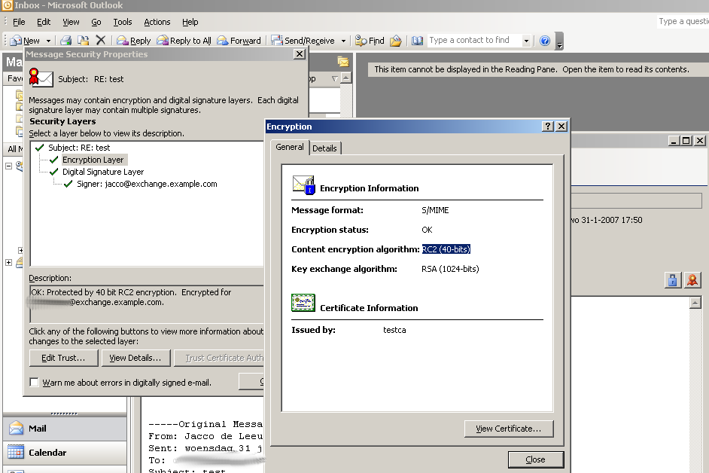Select the Encryption Layer tree item

click(93, 160)
